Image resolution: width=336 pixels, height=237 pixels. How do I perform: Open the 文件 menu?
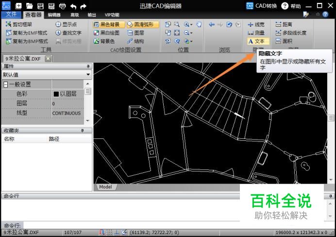(x=11, y=15)
